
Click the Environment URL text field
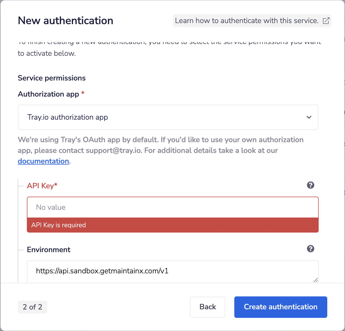[172, 271]
